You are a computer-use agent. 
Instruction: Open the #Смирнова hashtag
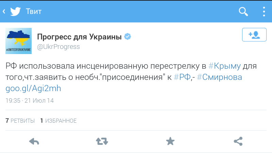220,77
